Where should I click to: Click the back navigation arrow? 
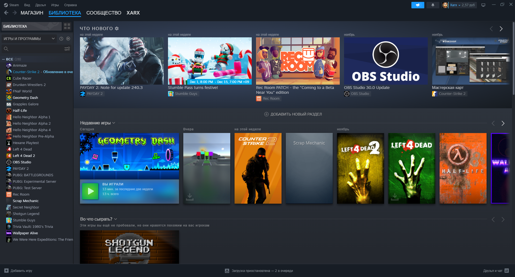pos(6,13)
